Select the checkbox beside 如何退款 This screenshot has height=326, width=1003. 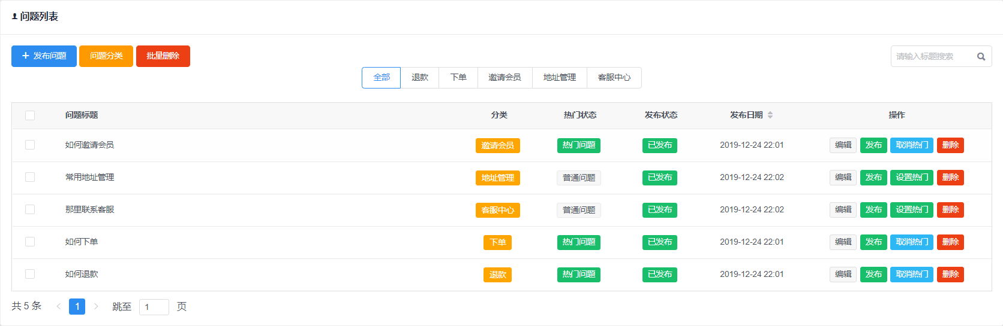point(30,274)
